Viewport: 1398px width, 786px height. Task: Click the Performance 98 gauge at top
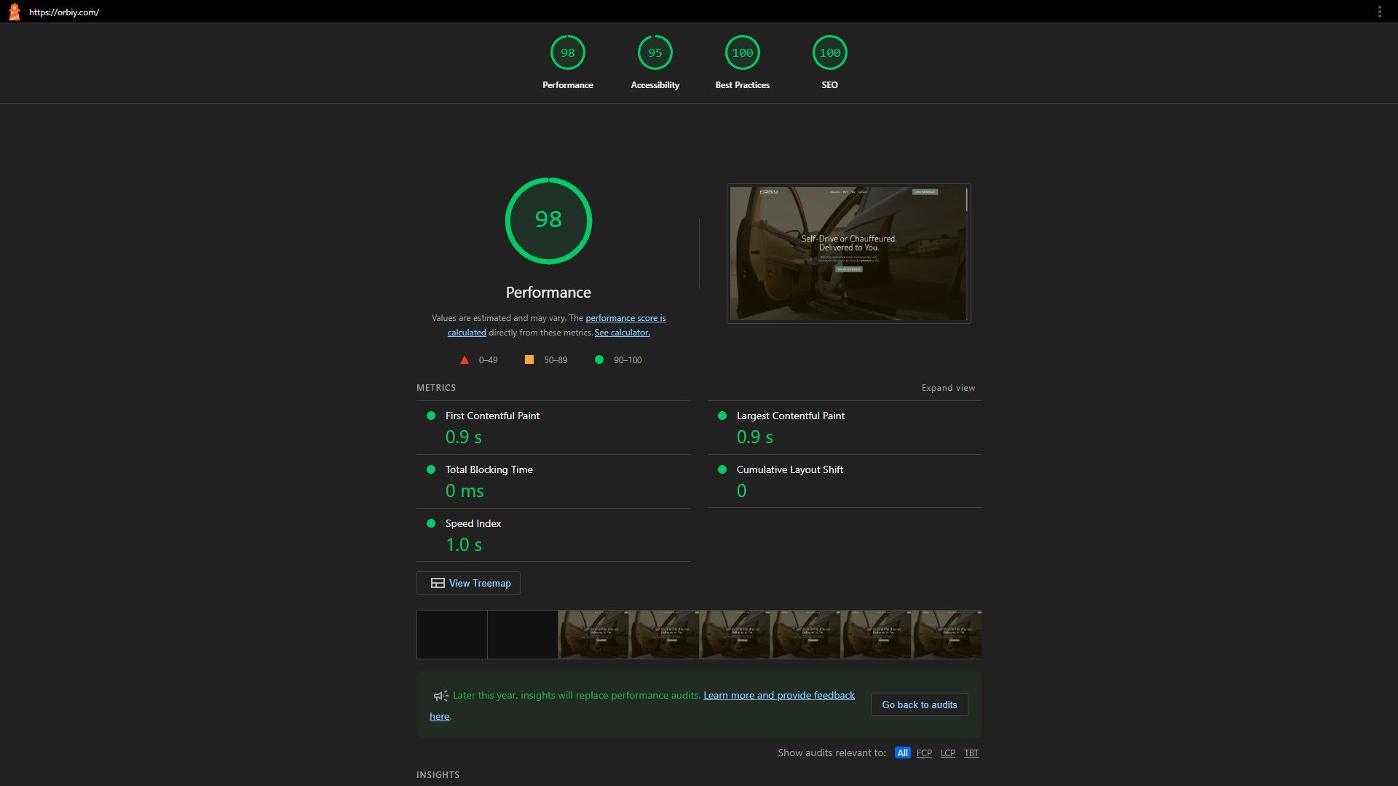567,53
